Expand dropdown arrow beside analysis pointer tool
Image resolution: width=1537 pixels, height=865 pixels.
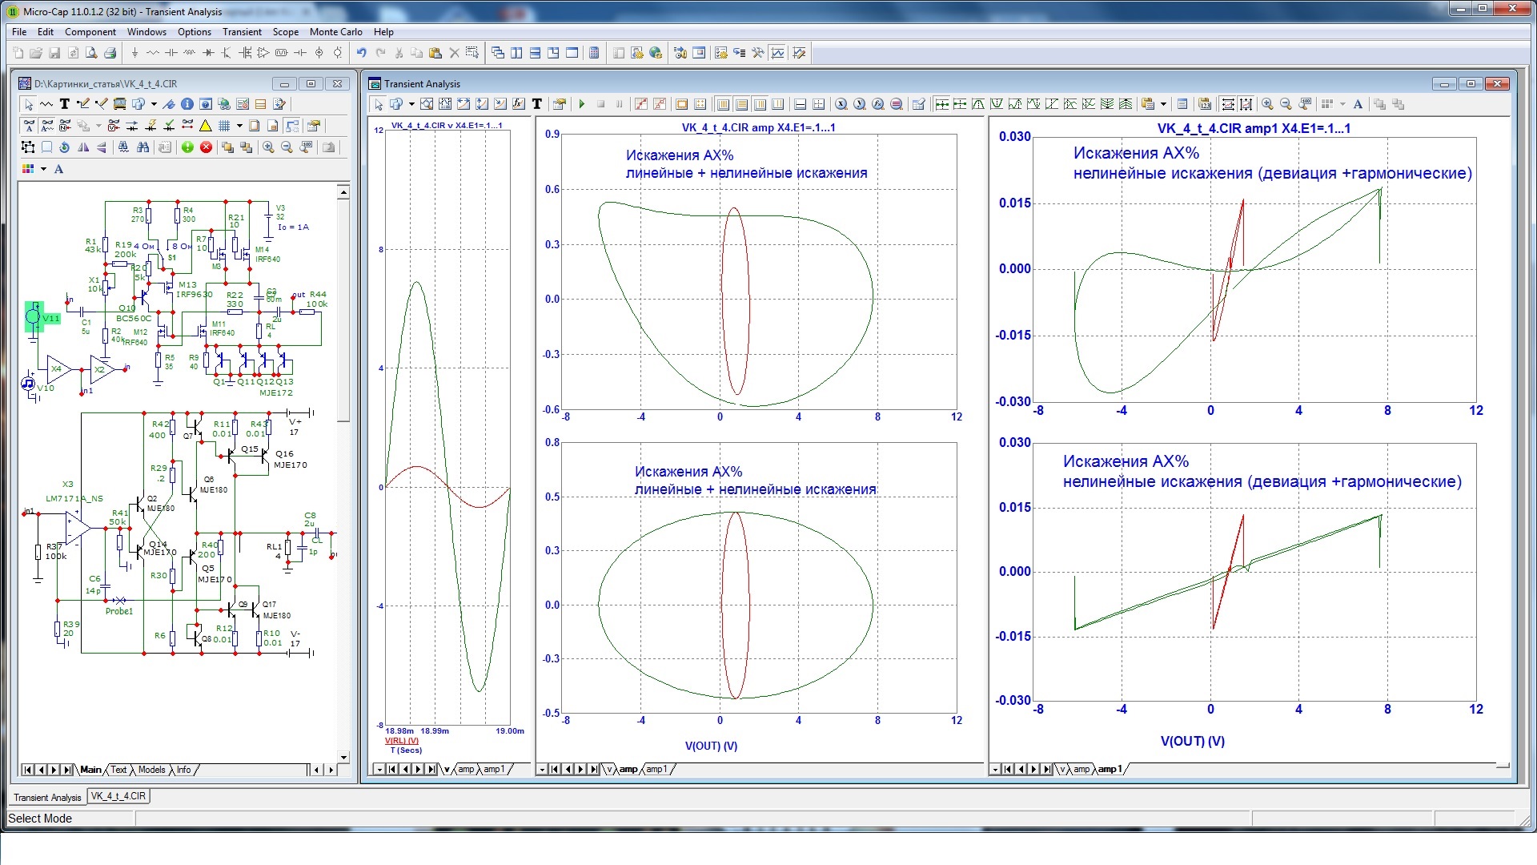pos(411,104)
